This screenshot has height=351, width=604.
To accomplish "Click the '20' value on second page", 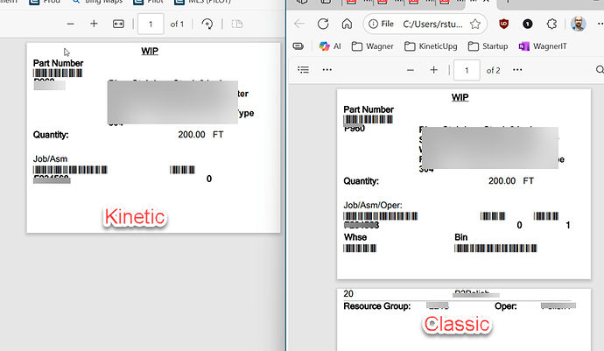I will (348, 293).
